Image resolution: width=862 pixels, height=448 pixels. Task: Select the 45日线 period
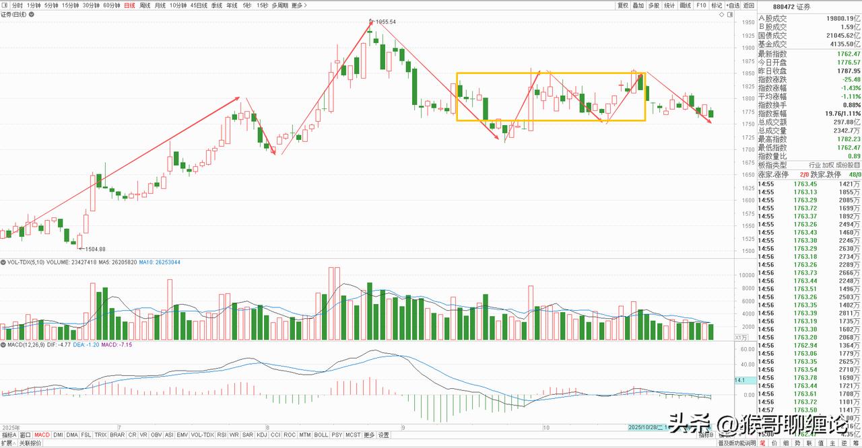click(x=199, y=5)
